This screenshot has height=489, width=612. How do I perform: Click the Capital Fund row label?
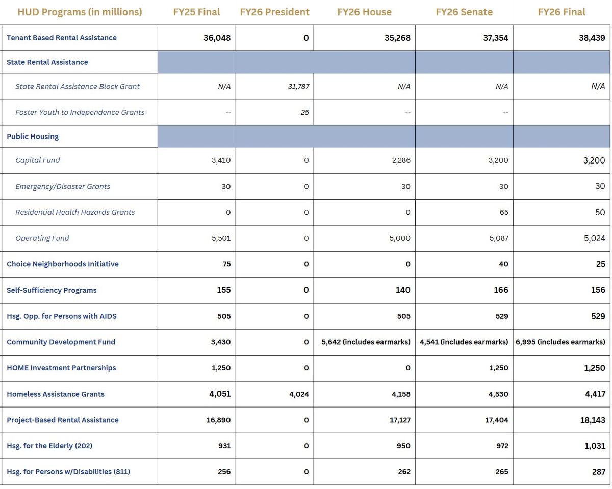point(38,160)
